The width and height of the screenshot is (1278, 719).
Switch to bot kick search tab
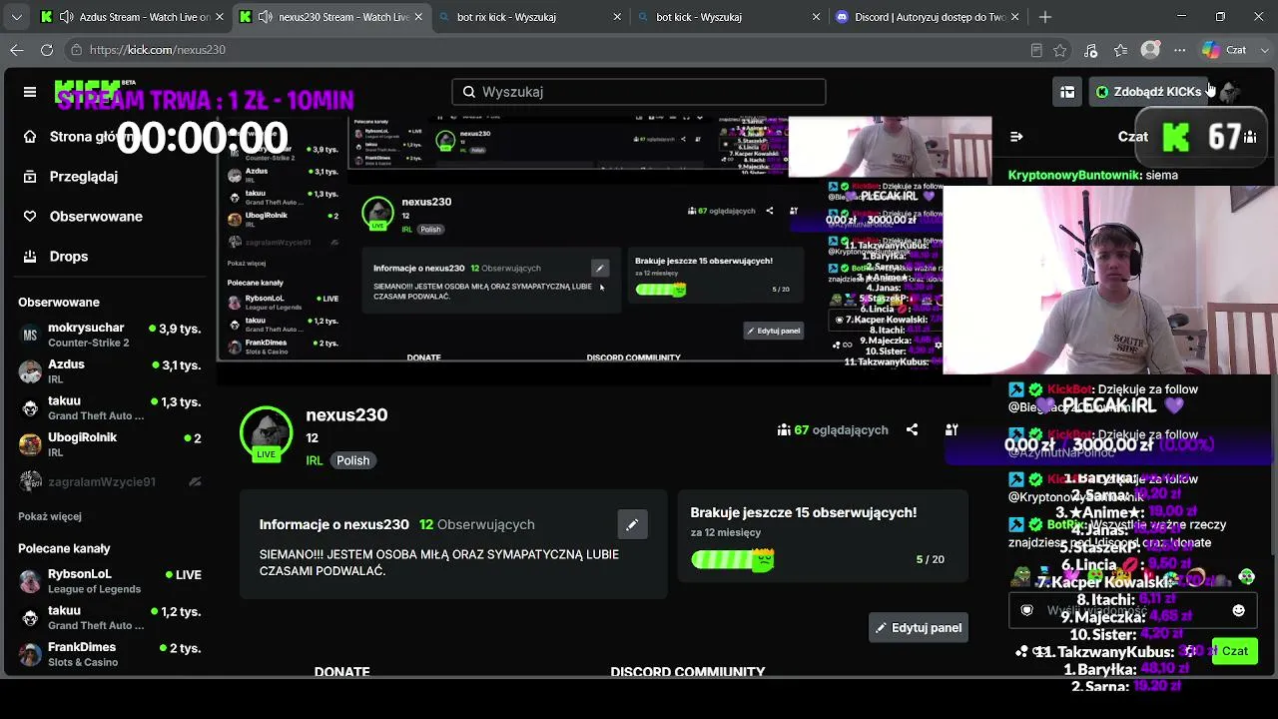729,17
